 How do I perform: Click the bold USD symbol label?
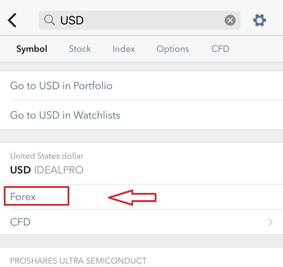pyautogui.click(x=20, y=170)
